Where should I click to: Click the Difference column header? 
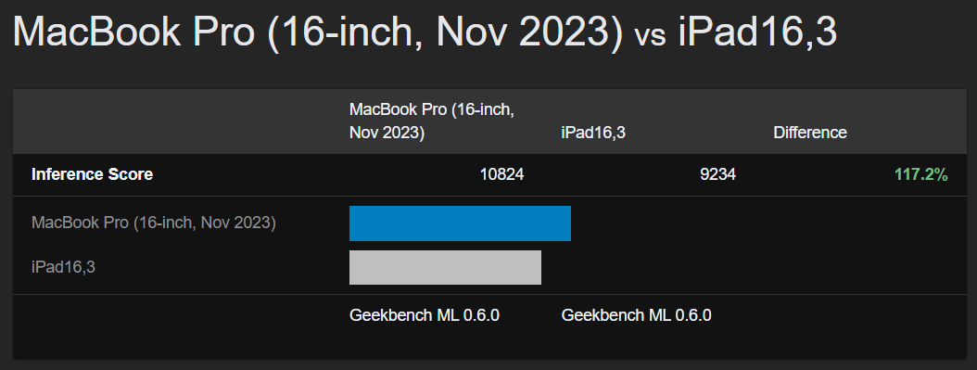(810, 133)
